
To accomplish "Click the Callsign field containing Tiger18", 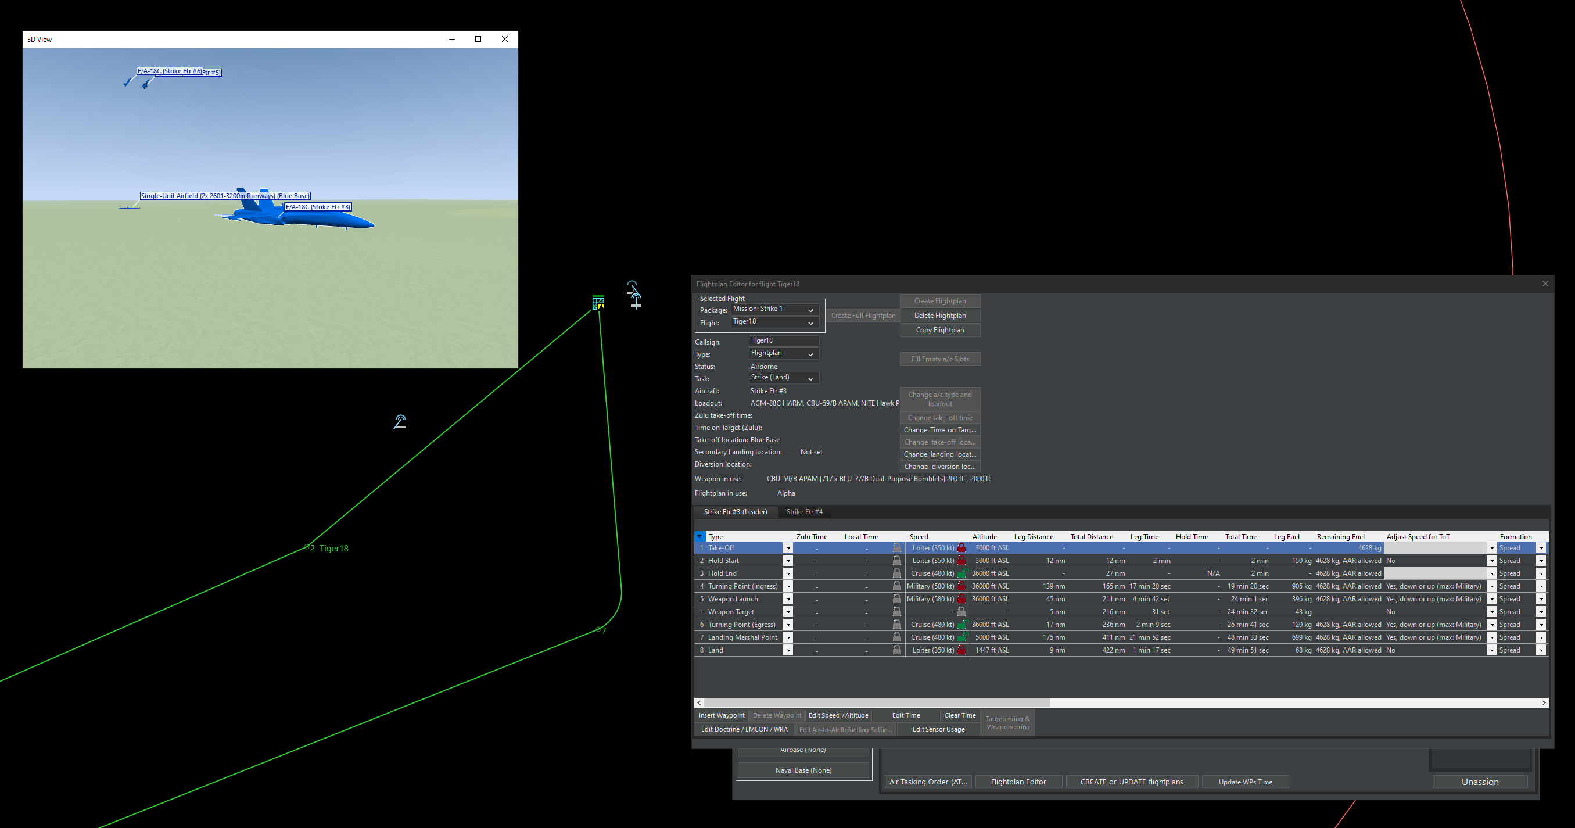I will (783, 340).
